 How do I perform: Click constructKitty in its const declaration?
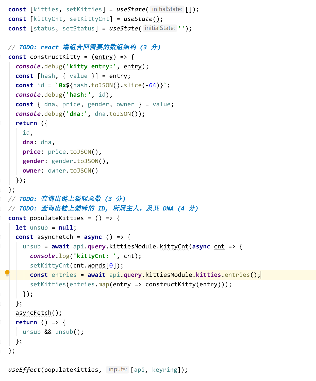[x=55, y=57]
